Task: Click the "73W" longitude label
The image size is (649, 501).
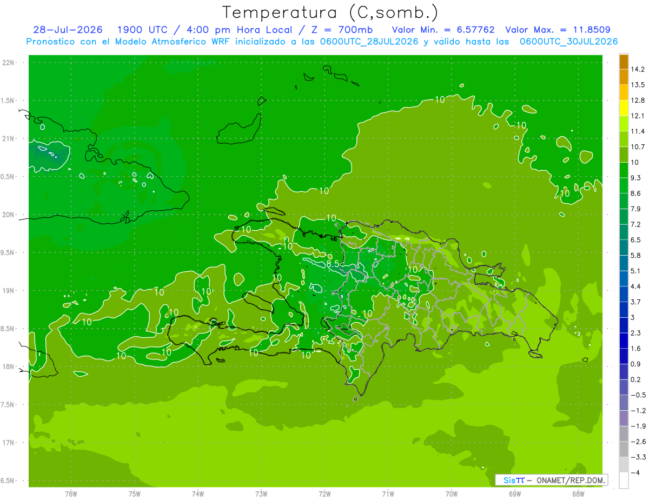Action: pyautogui.click(x=261, y=494)
